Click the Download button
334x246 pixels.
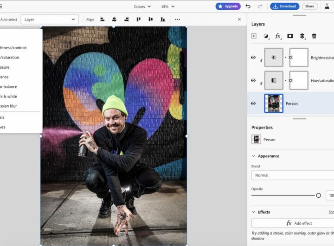(284, 6)
